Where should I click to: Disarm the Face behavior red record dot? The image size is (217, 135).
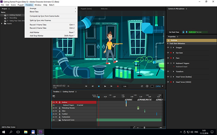(x=171, y=58)
